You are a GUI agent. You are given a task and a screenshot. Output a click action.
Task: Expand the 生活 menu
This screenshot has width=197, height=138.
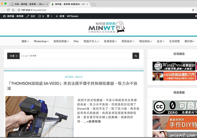coord(161,41)
